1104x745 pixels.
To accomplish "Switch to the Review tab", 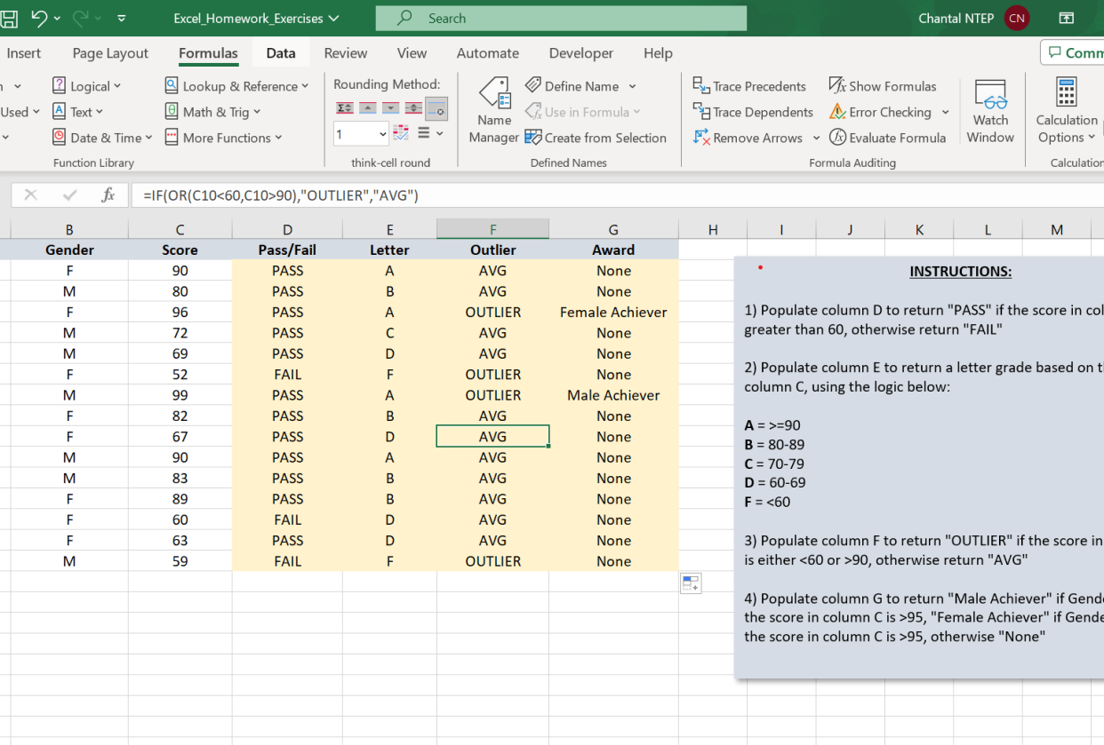I will tap(346, 53).
